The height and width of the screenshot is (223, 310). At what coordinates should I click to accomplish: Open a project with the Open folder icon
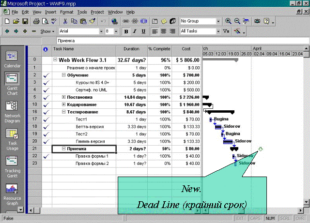coord(16,21)
